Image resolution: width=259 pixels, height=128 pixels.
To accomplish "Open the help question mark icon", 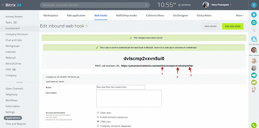I will pyautogui.click(x=254, y=5).
